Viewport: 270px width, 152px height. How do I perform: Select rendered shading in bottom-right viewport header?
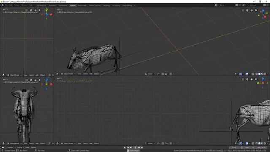[265, 144]
